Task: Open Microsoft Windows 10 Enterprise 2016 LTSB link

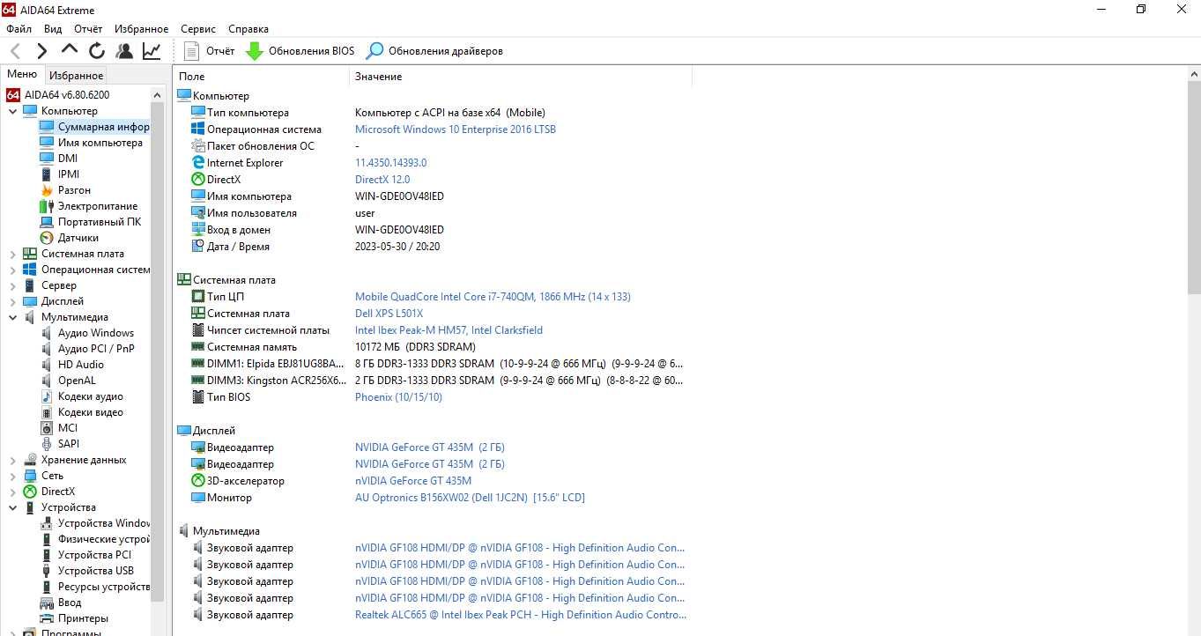Action: (x=456, y=129)
